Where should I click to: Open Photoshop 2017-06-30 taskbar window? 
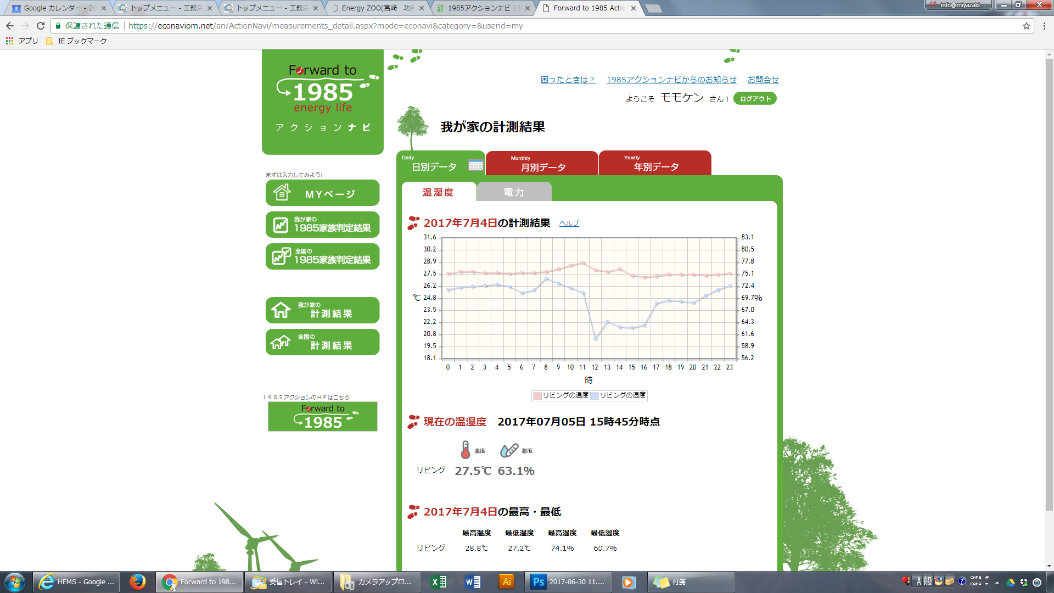point(568,582)
